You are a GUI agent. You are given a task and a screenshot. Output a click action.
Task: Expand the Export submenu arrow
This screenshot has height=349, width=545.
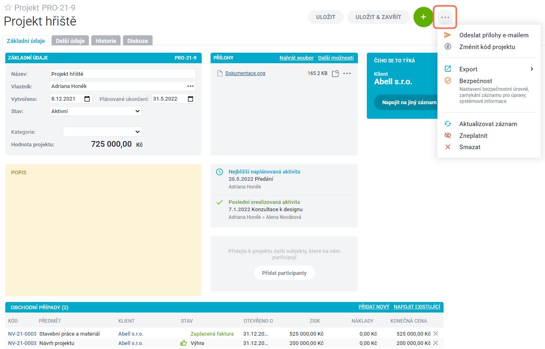tap(532, 69)
